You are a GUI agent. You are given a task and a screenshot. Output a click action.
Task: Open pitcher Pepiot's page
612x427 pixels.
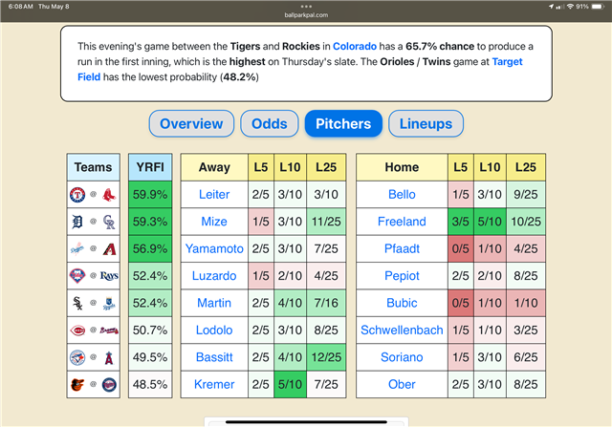coord(402,276)
